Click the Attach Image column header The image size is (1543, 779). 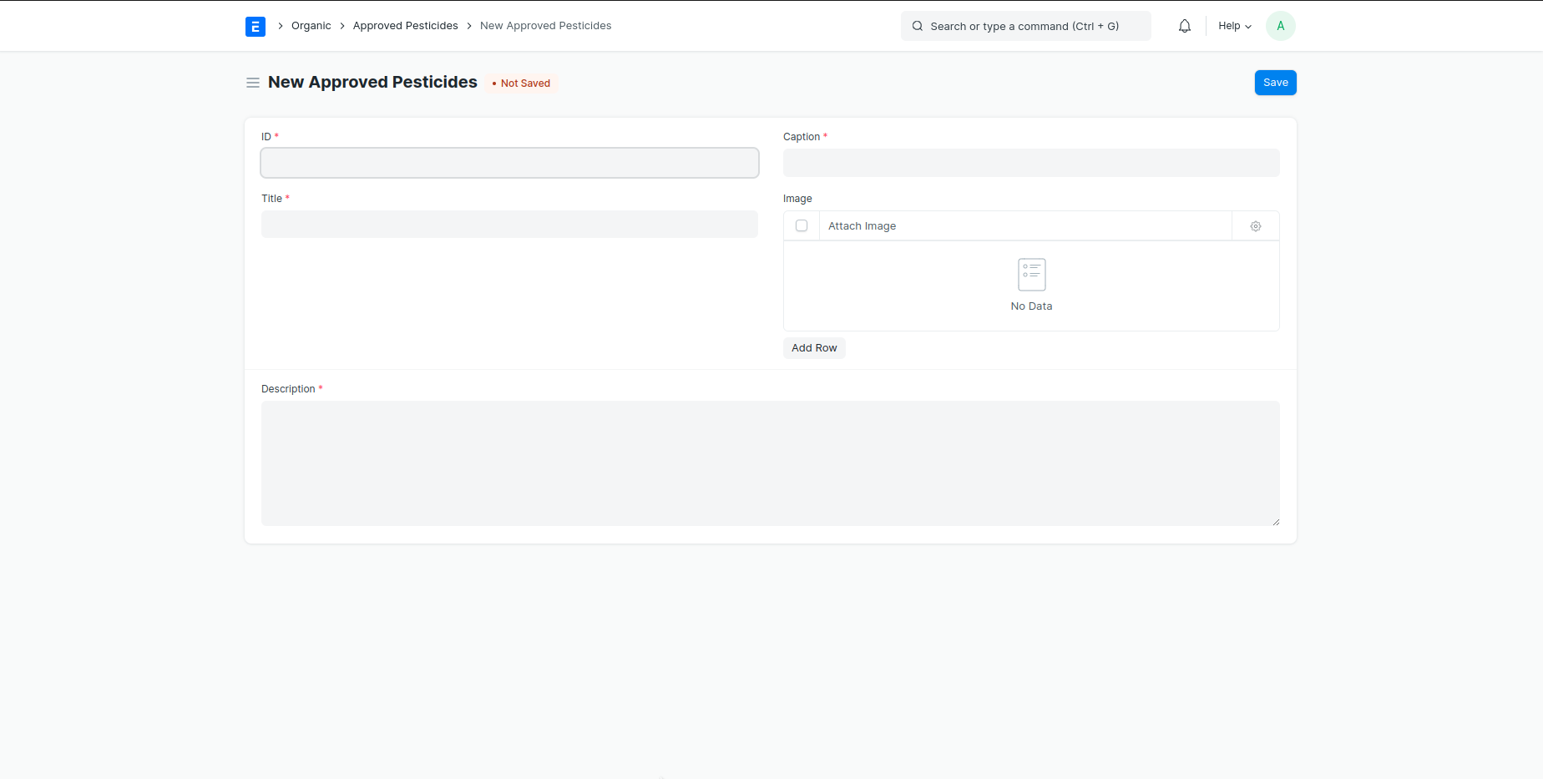[x=862, y=226]
